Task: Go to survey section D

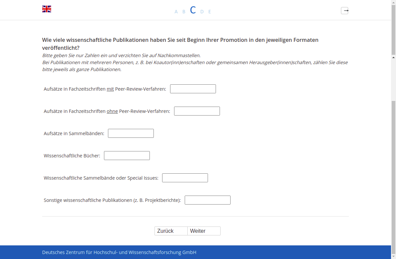Action: pyautogui.click(x=202, y=12)
